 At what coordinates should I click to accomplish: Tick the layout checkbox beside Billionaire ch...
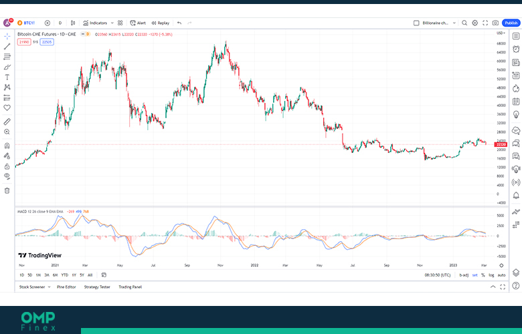(416, 23)
